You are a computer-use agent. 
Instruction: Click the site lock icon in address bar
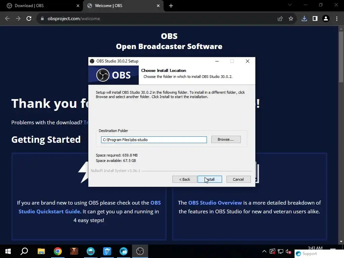pos(42,19)
